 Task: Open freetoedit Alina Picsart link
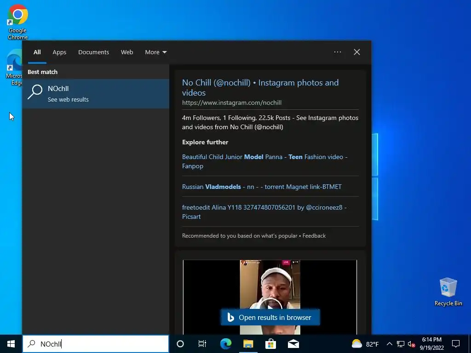264,212
